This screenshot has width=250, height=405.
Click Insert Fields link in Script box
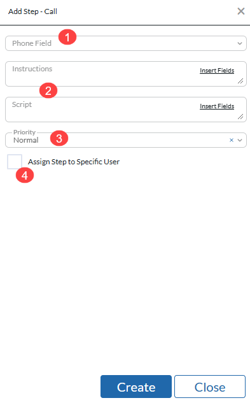pos(217,106)
